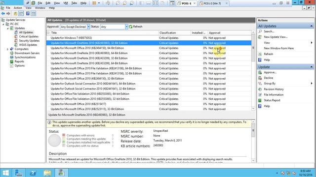The width and height of the screenshot is (316, 177).
Task: Click the Refresh icon beside the Status filter
Action: click(x=130, y=27)
